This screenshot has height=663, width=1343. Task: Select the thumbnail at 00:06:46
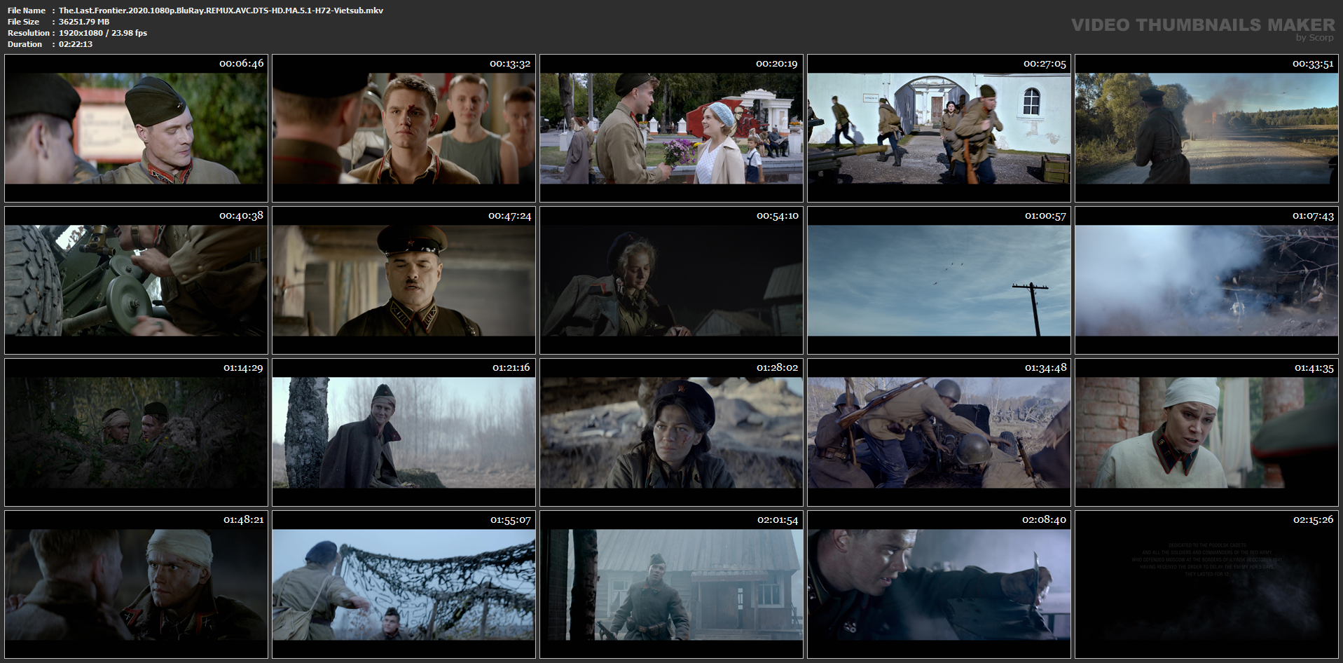point(136,128)
